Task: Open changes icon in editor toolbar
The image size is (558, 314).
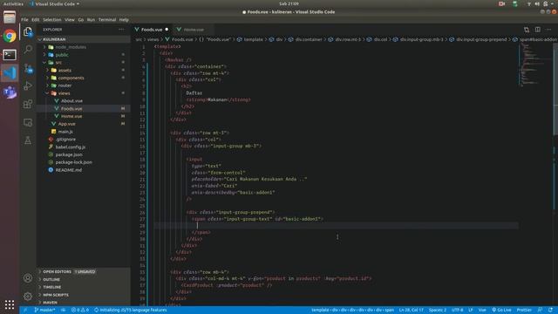Action: 527,30
